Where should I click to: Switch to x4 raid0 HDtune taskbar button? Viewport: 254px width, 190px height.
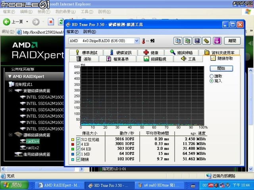[160, 185]
